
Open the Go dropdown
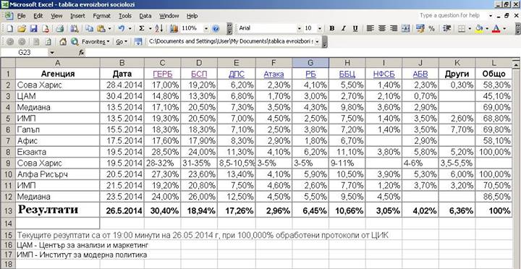point(122,41)
